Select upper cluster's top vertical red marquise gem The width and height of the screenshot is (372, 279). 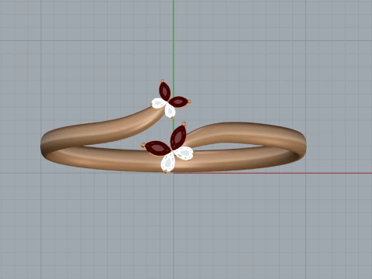tap(164, 91)
